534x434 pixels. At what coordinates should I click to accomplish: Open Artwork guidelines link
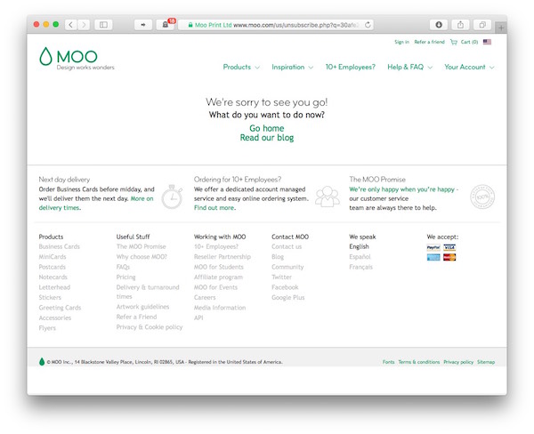(x=142, y=307)
